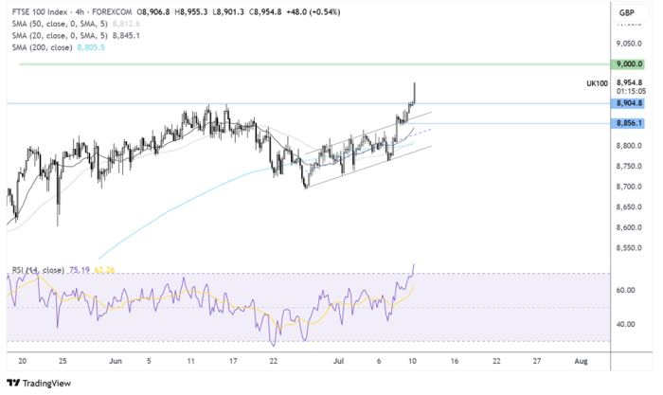Image resolution: width=663 pixels, height=395 pixels.
Task: Click the Jun date on time axis
Action: tap(116, 361)
